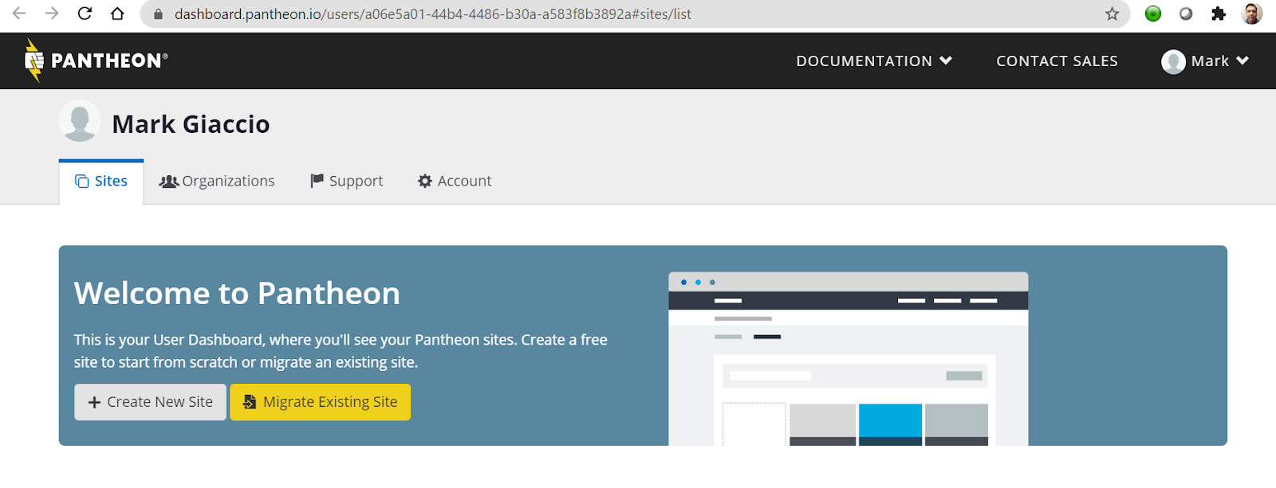The height and width of the screenshot is (488, 1276).
Task: Click the green circle extension icon
Action: coord(1152,14)
